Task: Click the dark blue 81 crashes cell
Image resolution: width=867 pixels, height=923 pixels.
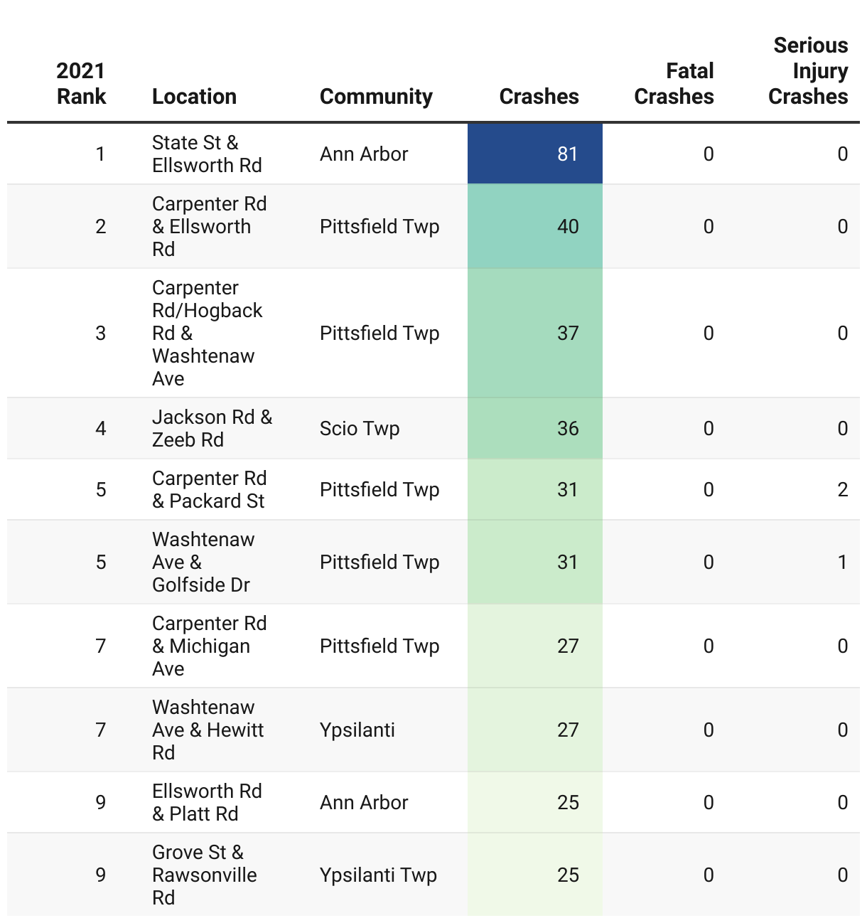Action: pyautogui.click(x=535, y=154)
